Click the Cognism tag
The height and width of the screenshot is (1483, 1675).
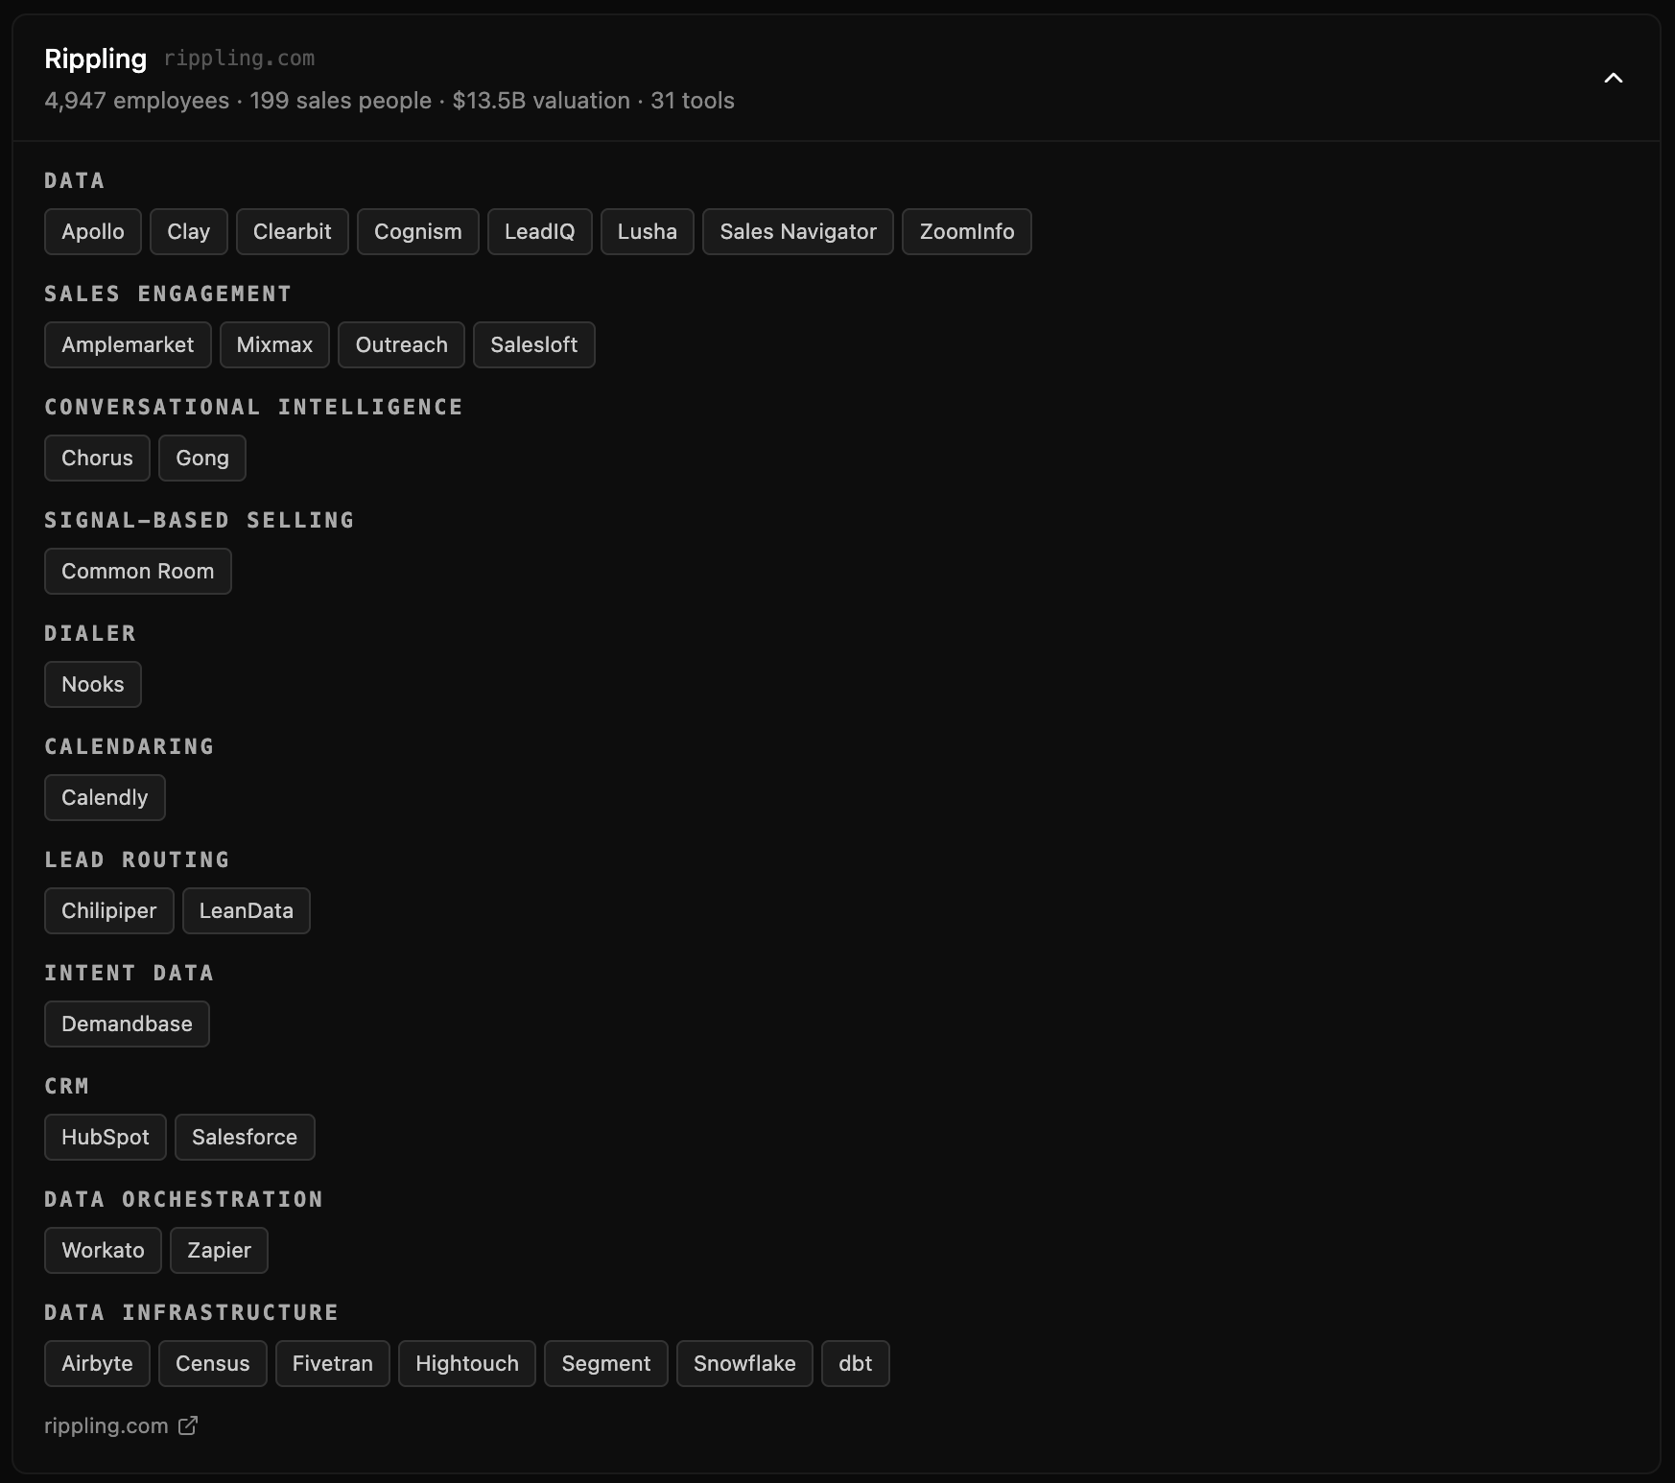pos(418,231)
